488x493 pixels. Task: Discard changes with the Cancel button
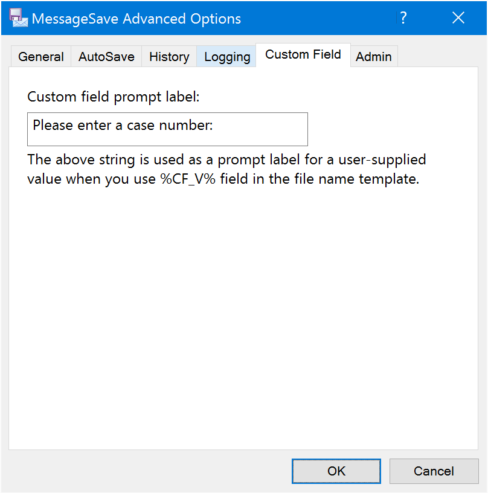[x=434, y=471]
